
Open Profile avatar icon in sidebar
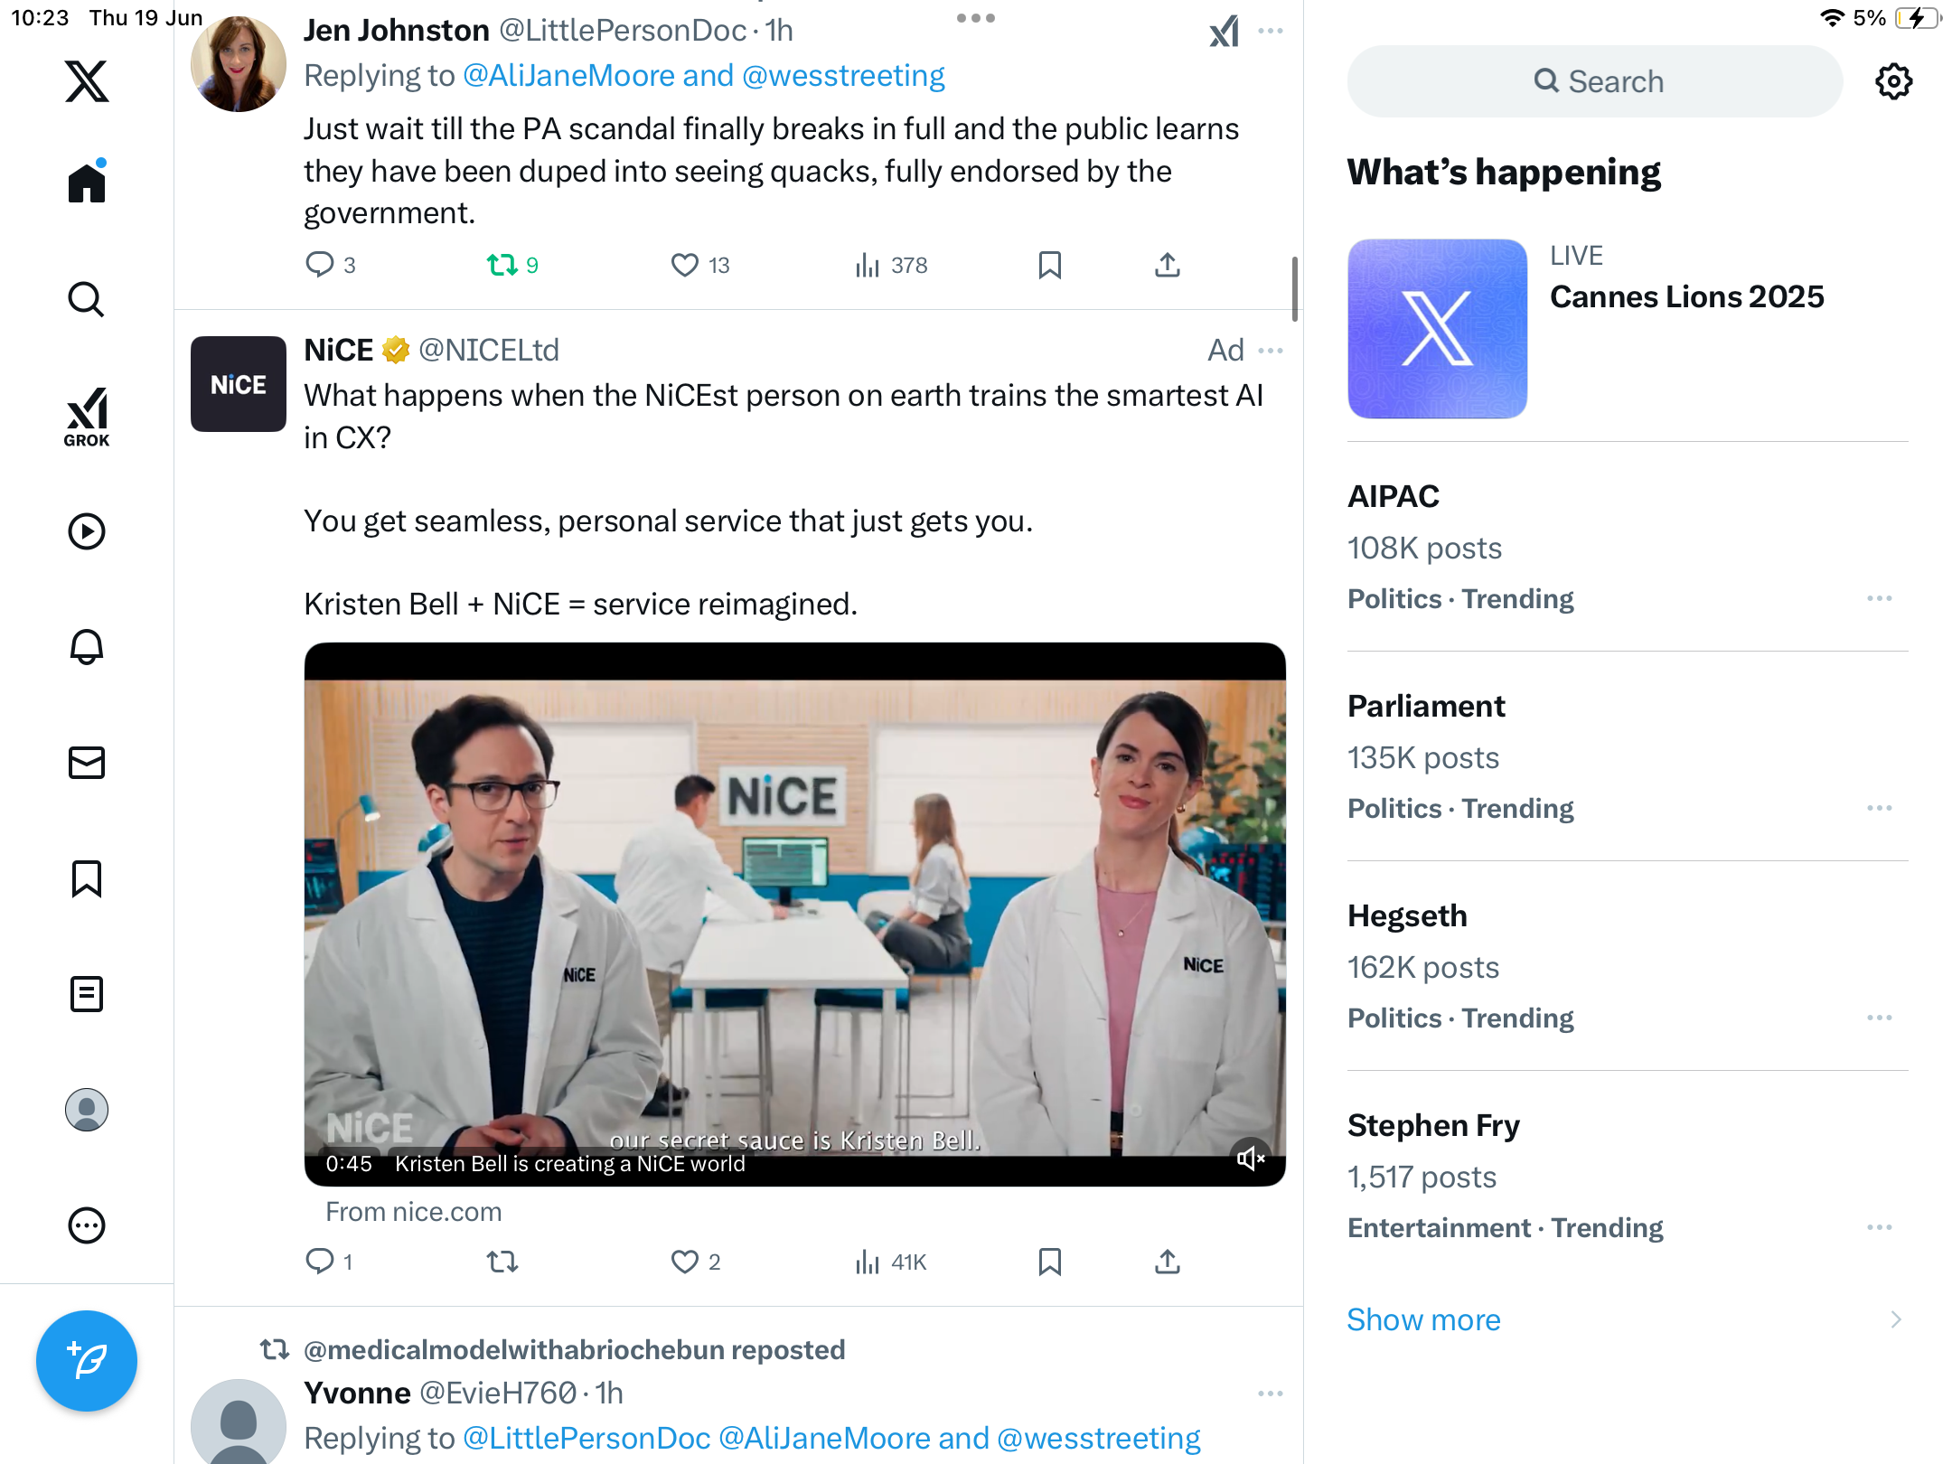tap(87, 1110)
